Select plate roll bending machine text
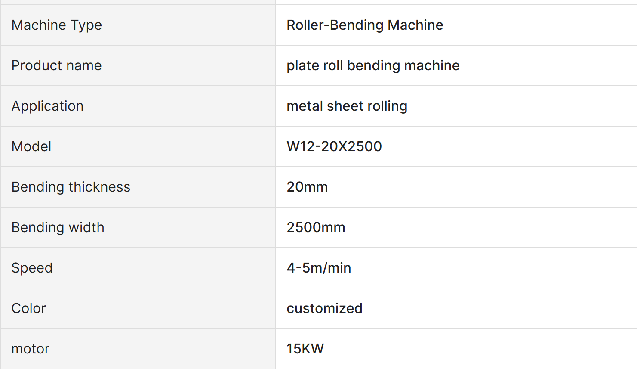The width and height of the screenshot is (637, 369). [x=373, y=65]
